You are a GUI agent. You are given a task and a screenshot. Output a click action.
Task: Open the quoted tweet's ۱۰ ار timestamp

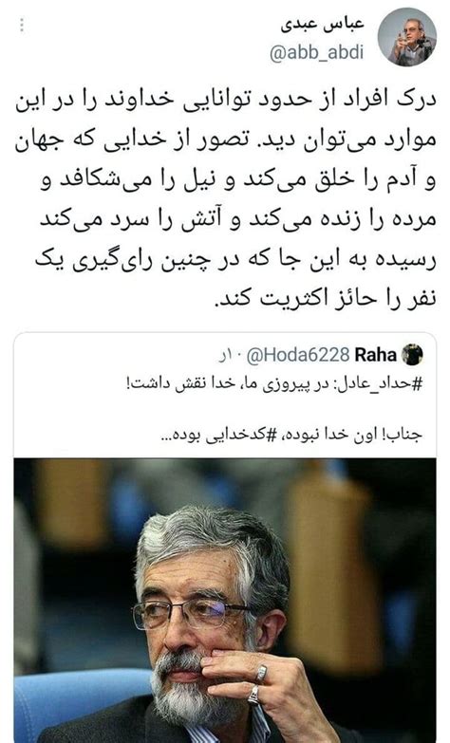pos(230,355)
